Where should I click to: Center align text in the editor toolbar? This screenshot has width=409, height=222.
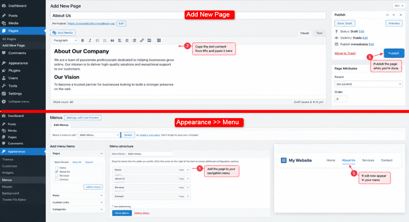tap(127, 40)
